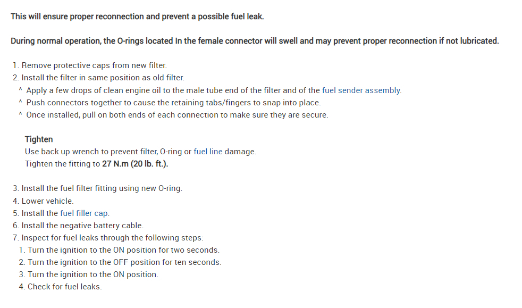Follow the fuel line hyperlink
This screenshot has width=522, height=308.
pos(208,152)
